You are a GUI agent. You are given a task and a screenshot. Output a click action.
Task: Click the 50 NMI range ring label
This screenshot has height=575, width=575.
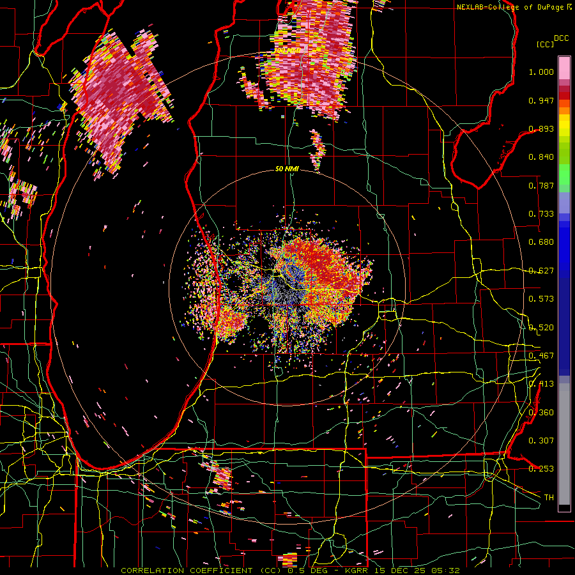[x=287, y=169]
